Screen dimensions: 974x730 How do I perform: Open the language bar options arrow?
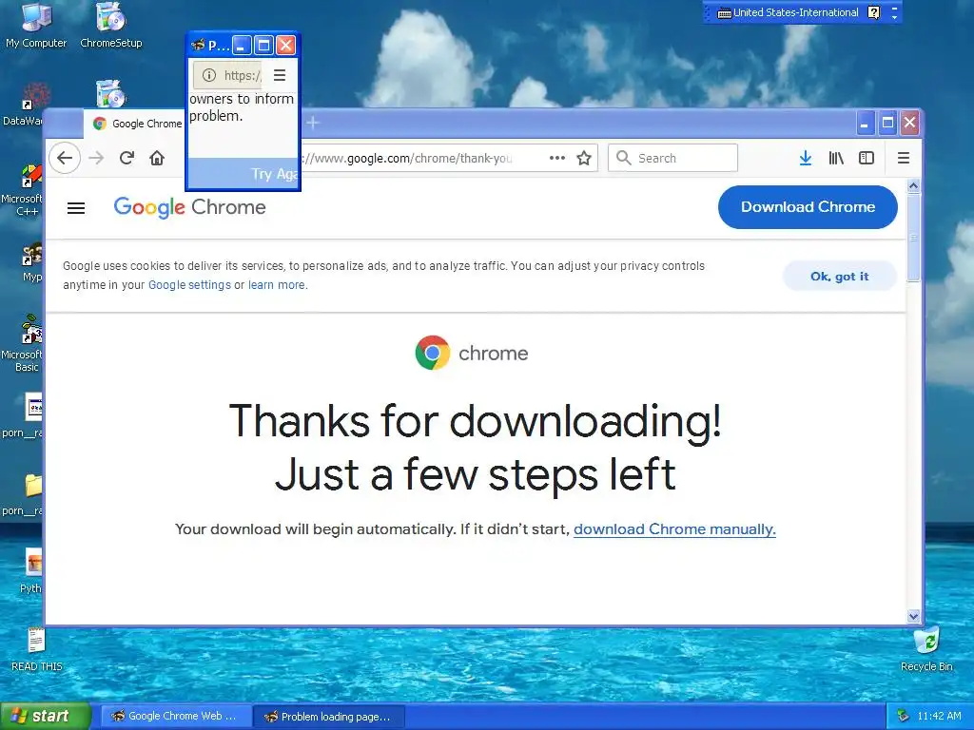894,16
